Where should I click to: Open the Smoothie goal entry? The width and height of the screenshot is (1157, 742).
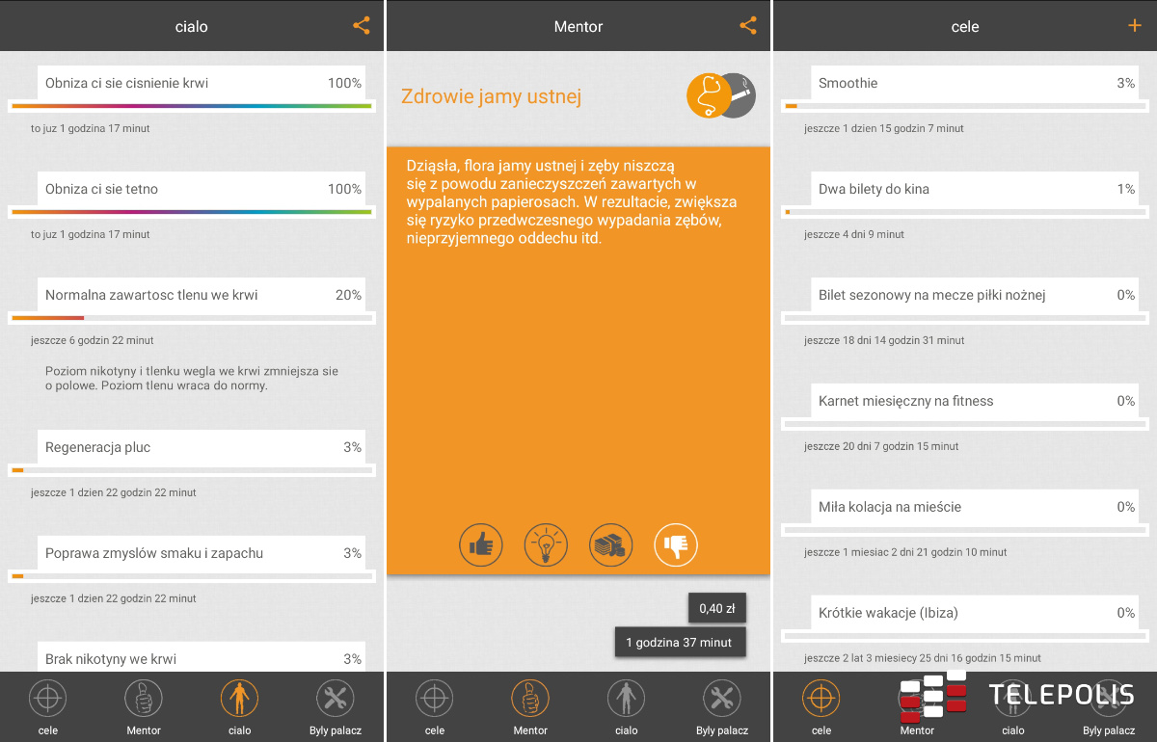965,84
